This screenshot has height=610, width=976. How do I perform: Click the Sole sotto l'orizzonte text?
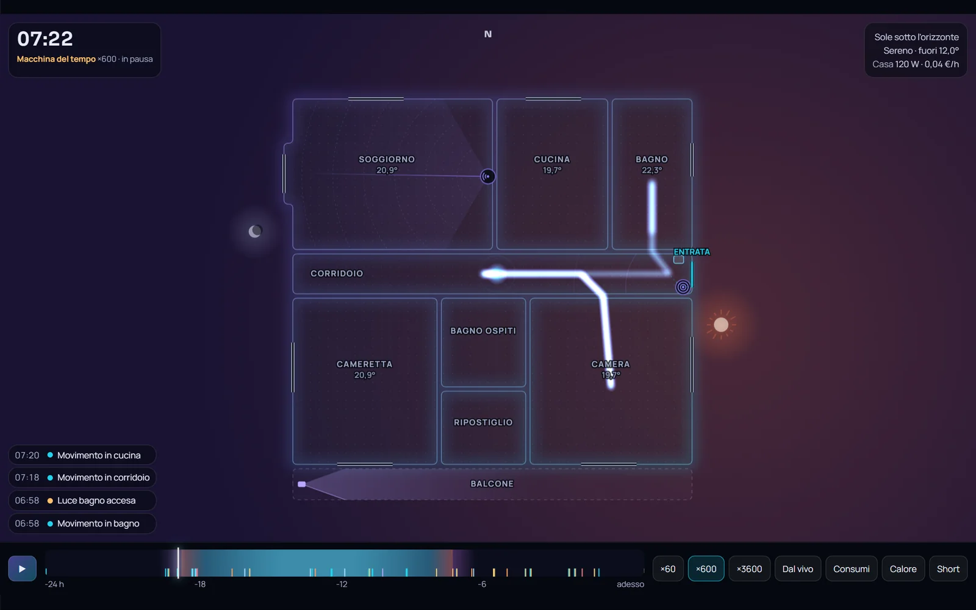(x=916, y=37)
